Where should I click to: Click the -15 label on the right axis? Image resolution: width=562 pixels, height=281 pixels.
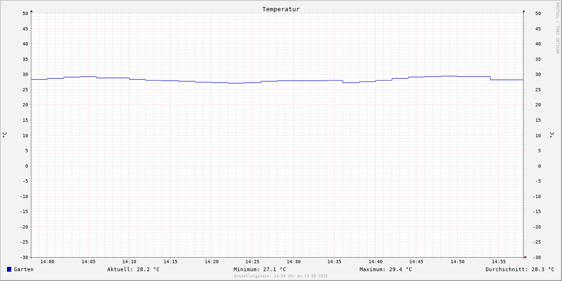coord(537,212)
